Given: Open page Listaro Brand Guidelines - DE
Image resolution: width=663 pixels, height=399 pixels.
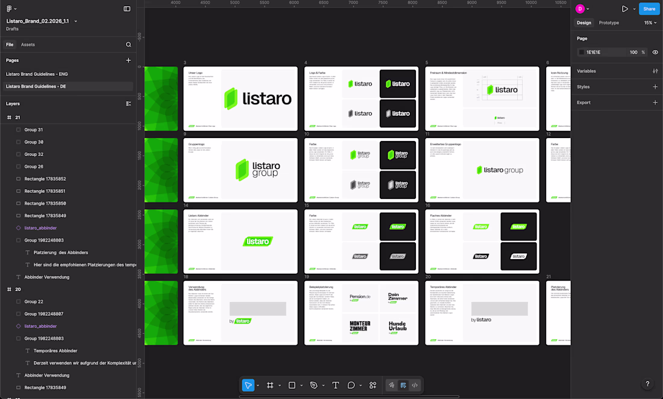Looking at the screenshot, I should tap(36, 86).
